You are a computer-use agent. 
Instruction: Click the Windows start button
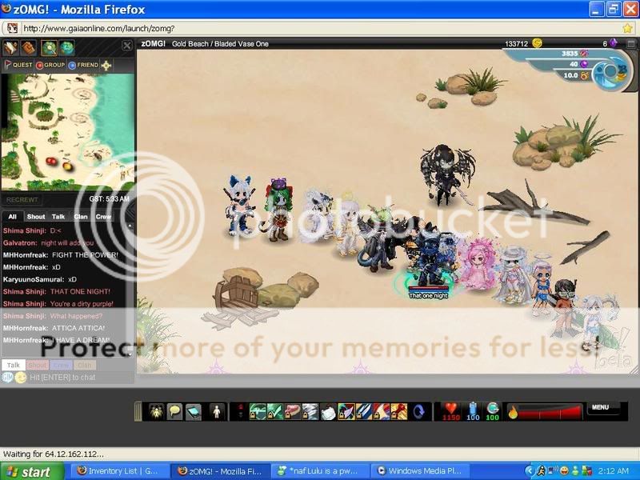pos(31,471)
